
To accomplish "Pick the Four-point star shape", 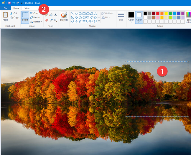I will tap(76, 21).
